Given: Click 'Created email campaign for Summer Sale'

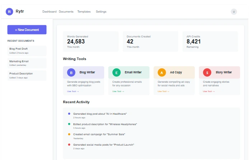Looking at the screenshot, I should [99, 134].
